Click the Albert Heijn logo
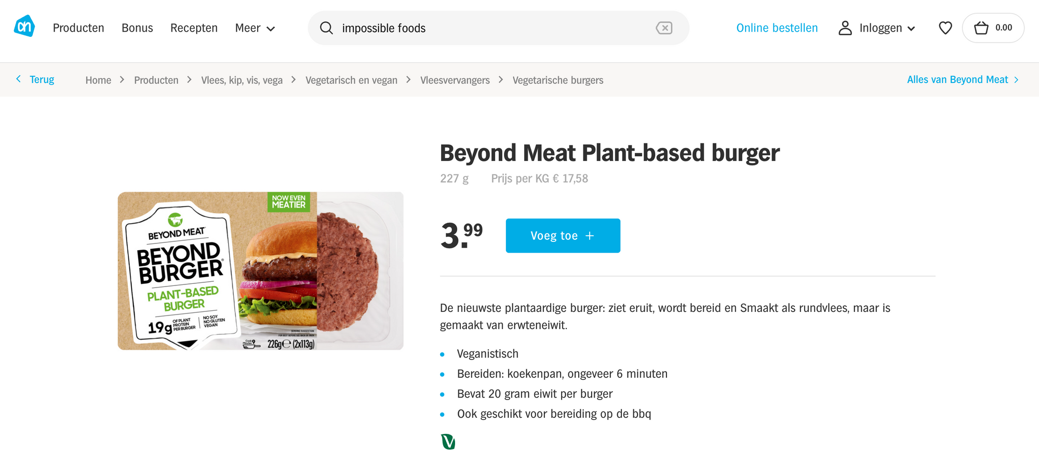 24,26
